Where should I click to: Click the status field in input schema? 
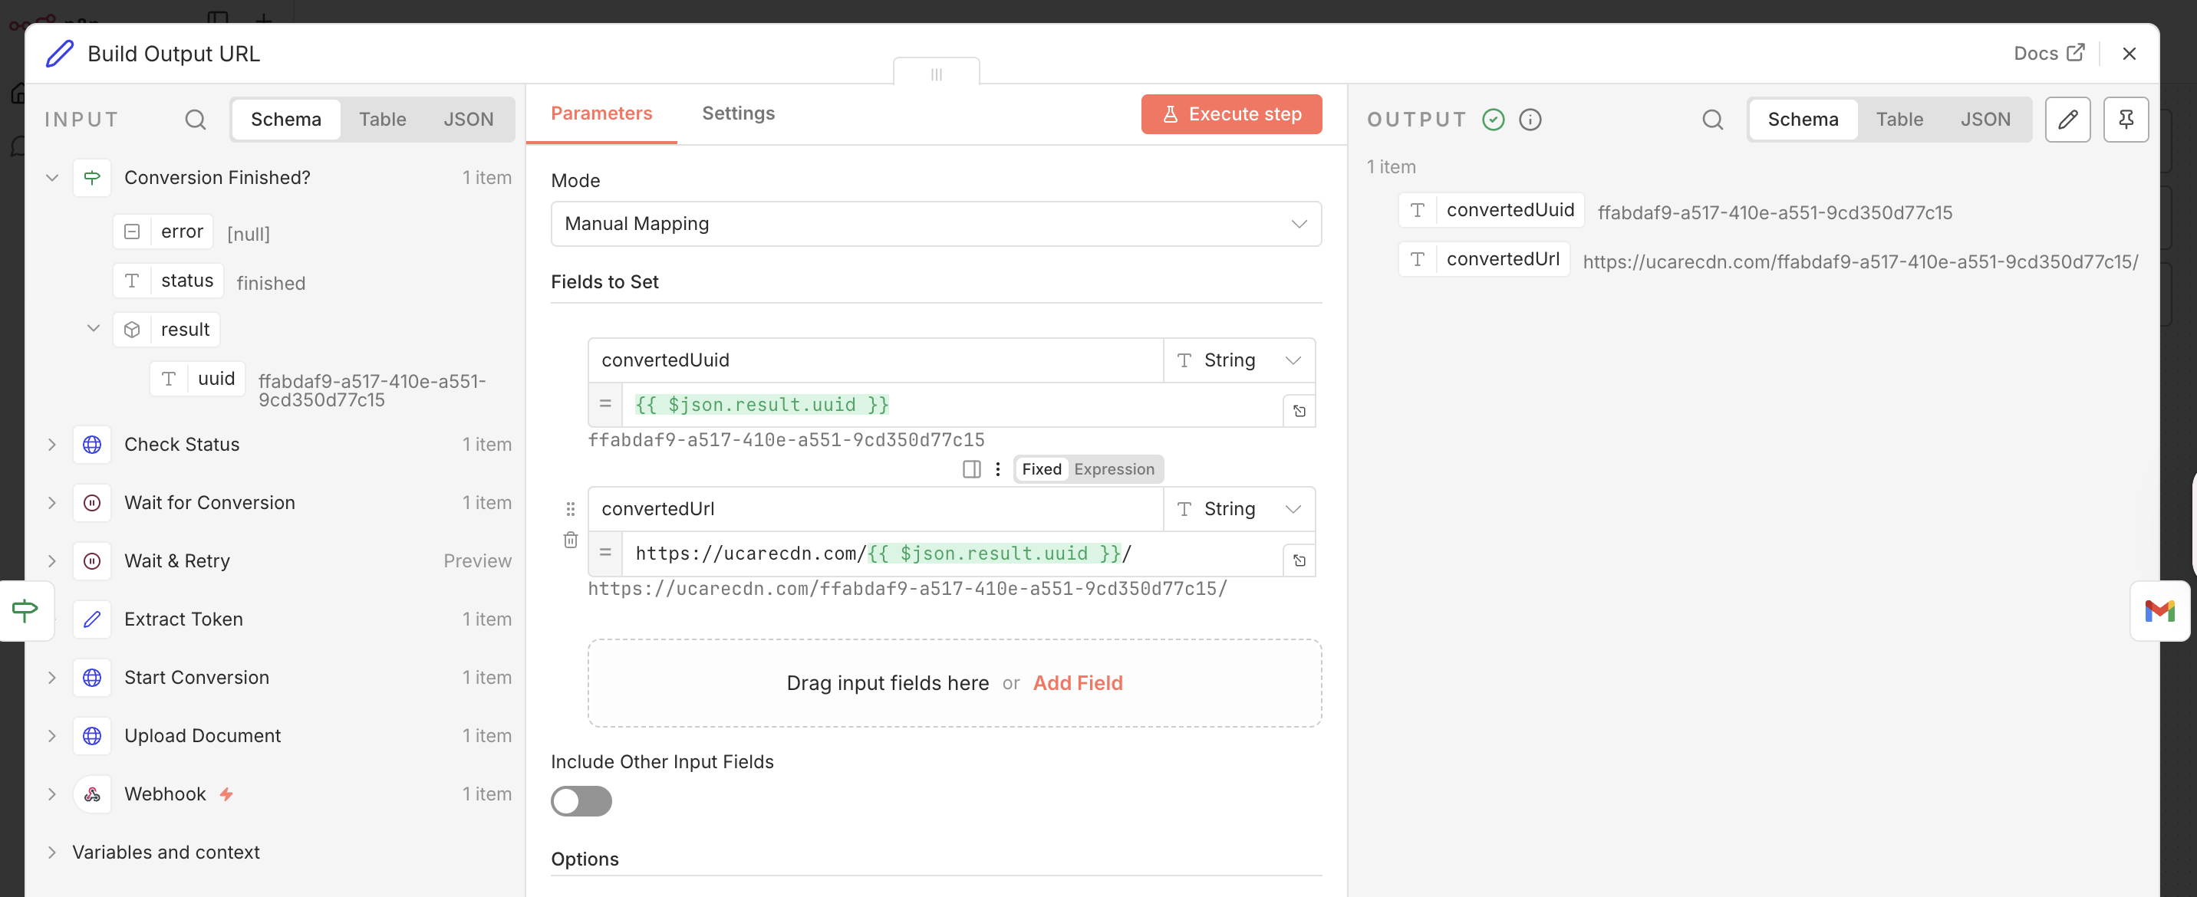coord(169,281)
